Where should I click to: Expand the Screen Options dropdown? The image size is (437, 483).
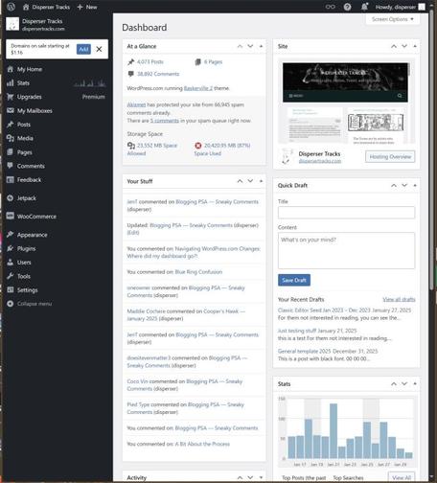pos(393,19)
